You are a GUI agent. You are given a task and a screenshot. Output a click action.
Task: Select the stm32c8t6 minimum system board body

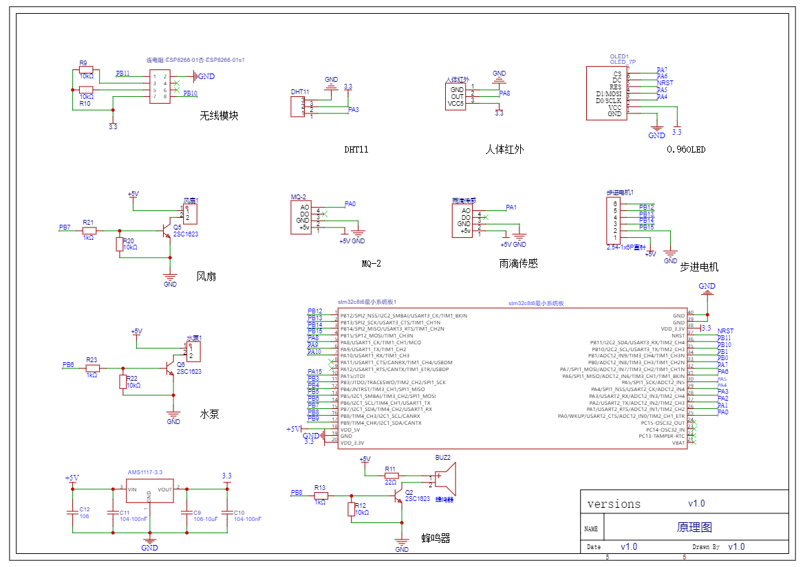pos(513,378)
